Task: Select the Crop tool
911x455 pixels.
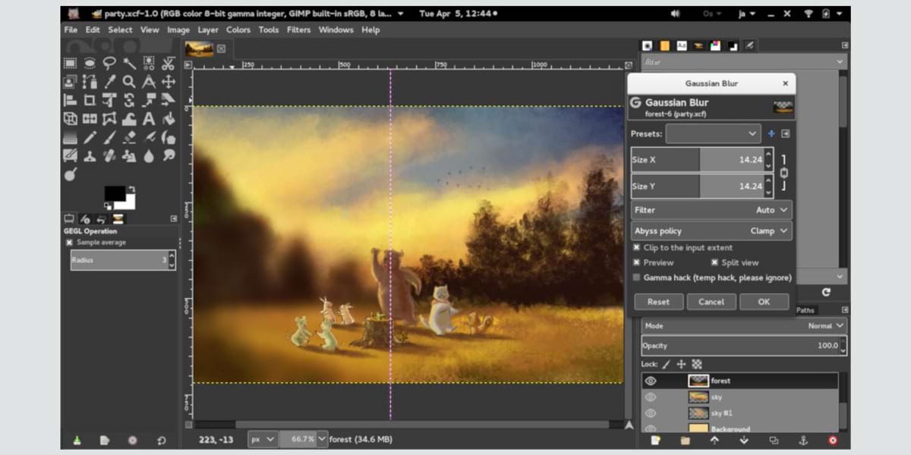Action: 90,100
